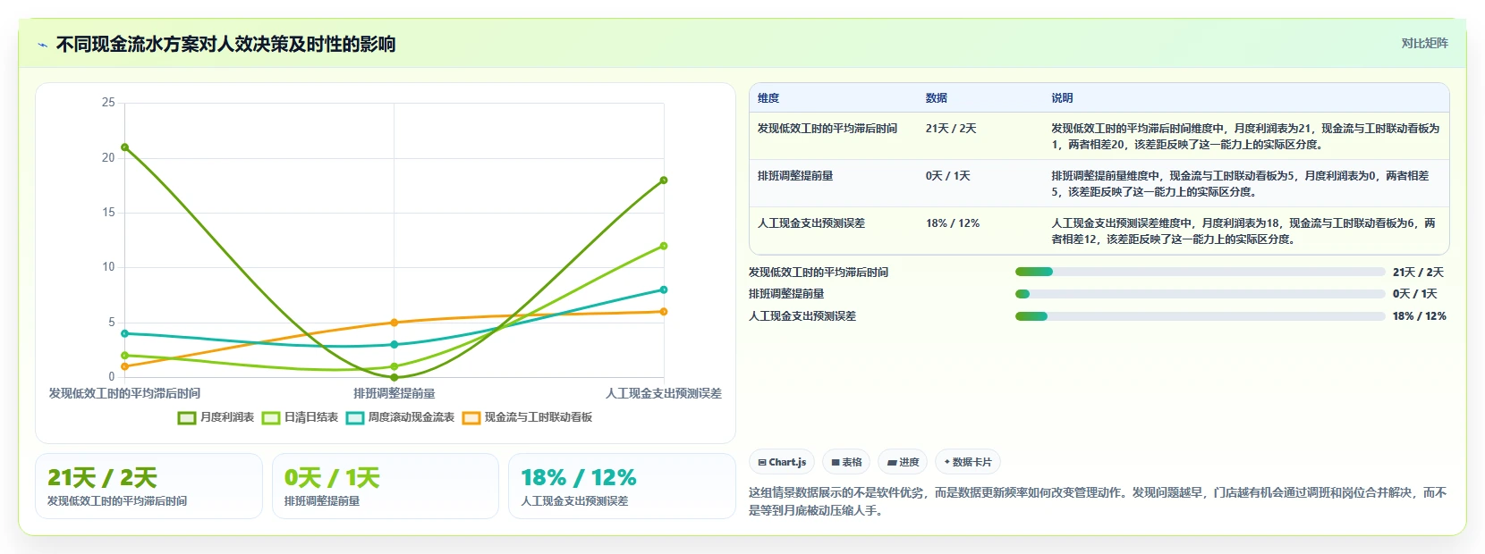Click the Chart.js tag icon
The width and height of the screenshot is (1485, 554).
[x=762, y=463]
